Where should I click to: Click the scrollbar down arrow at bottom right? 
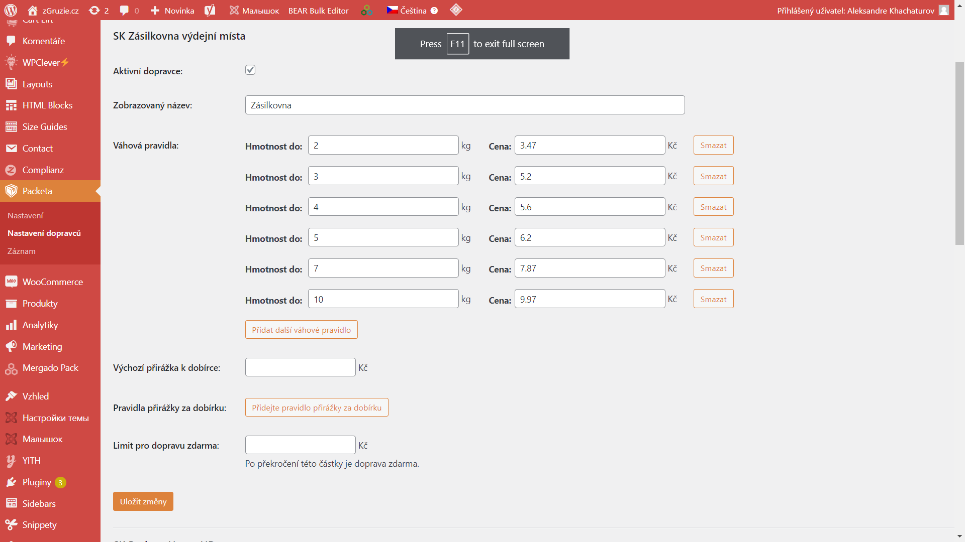(959, 536)
